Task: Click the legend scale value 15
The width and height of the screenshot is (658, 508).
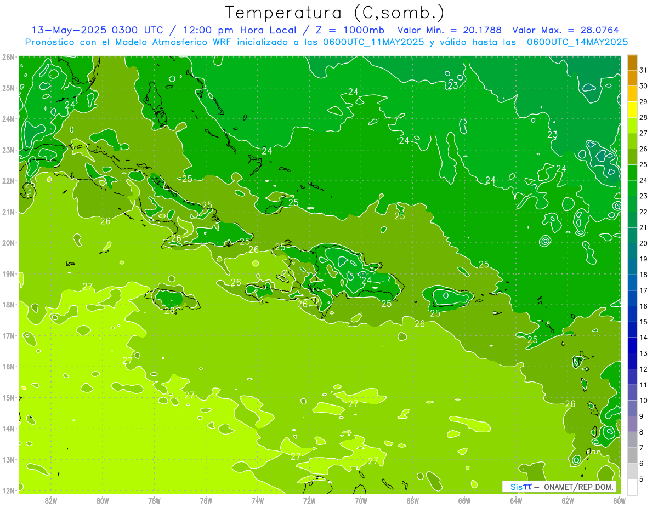Action: click(x=643, y=322)
